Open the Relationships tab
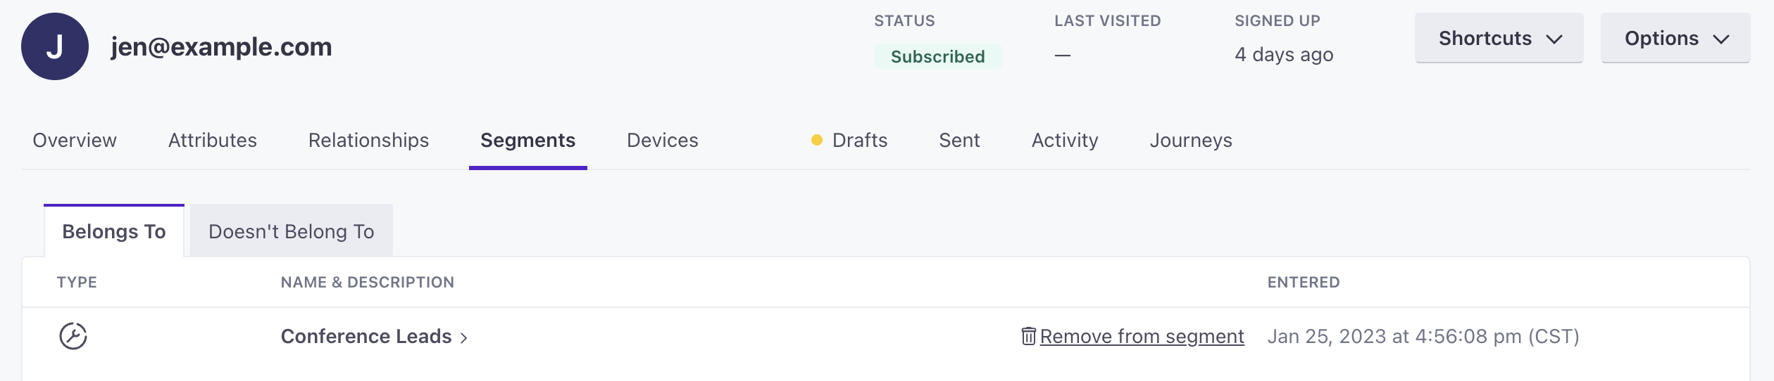 (368, 140)
